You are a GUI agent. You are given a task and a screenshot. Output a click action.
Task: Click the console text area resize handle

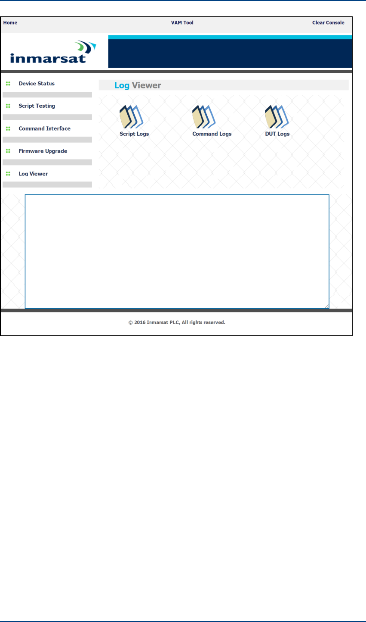pos(326,306)
